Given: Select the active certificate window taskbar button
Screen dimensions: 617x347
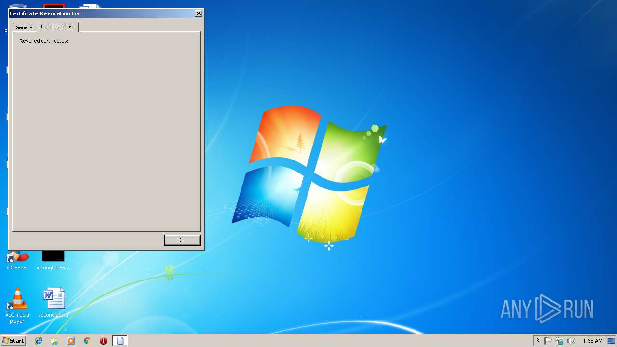Looking at the screenshot, I should (120, 341).
